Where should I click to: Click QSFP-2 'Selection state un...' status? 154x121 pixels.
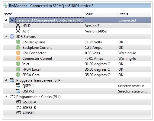pyautogui.click(x=133, y=91)
